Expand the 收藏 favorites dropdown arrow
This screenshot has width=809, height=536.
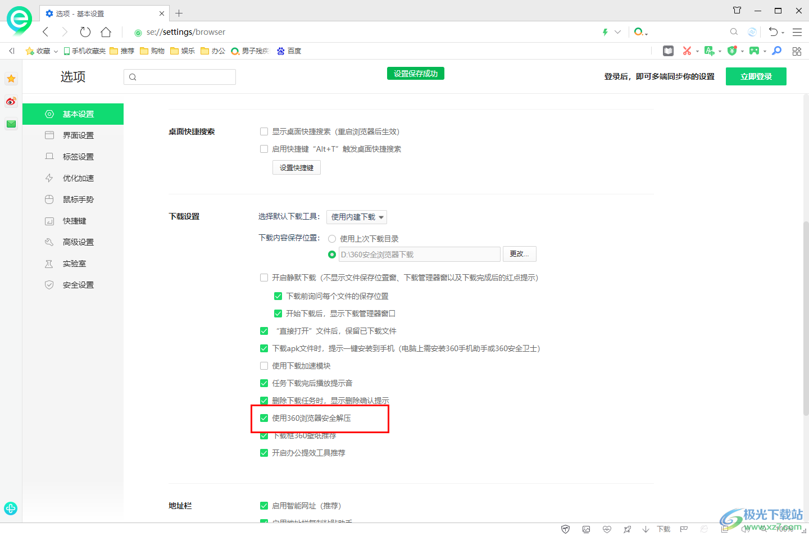(56, 51)
